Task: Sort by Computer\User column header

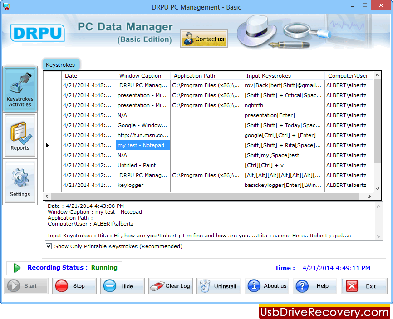Action: click(349, 76)
